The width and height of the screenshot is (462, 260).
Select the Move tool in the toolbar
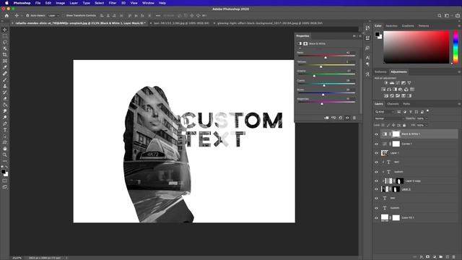[5, 30]
